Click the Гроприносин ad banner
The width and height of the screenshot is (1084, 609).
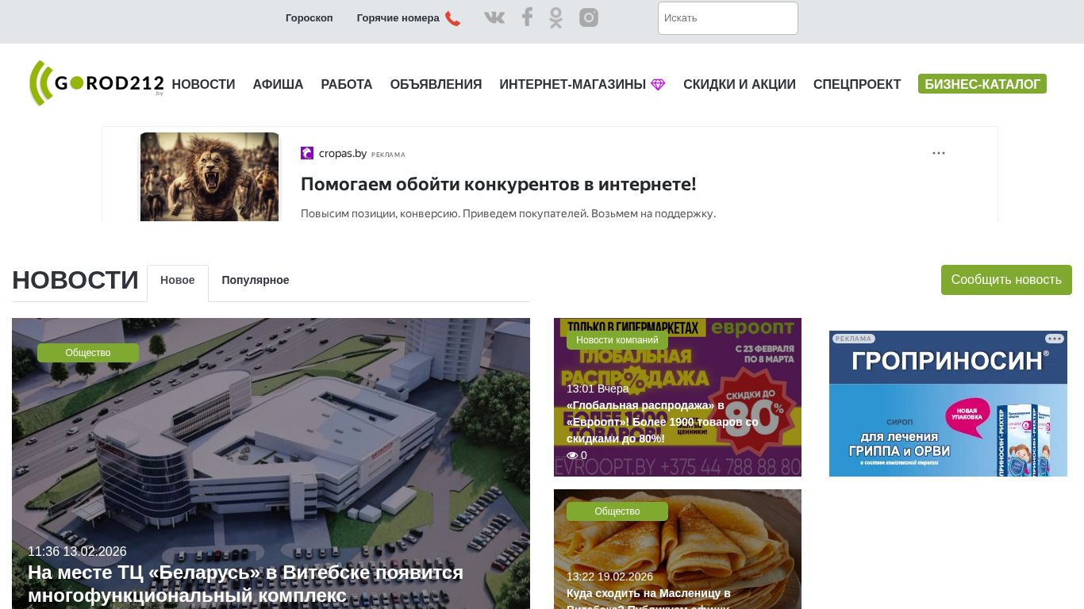[x=948, y=404]
